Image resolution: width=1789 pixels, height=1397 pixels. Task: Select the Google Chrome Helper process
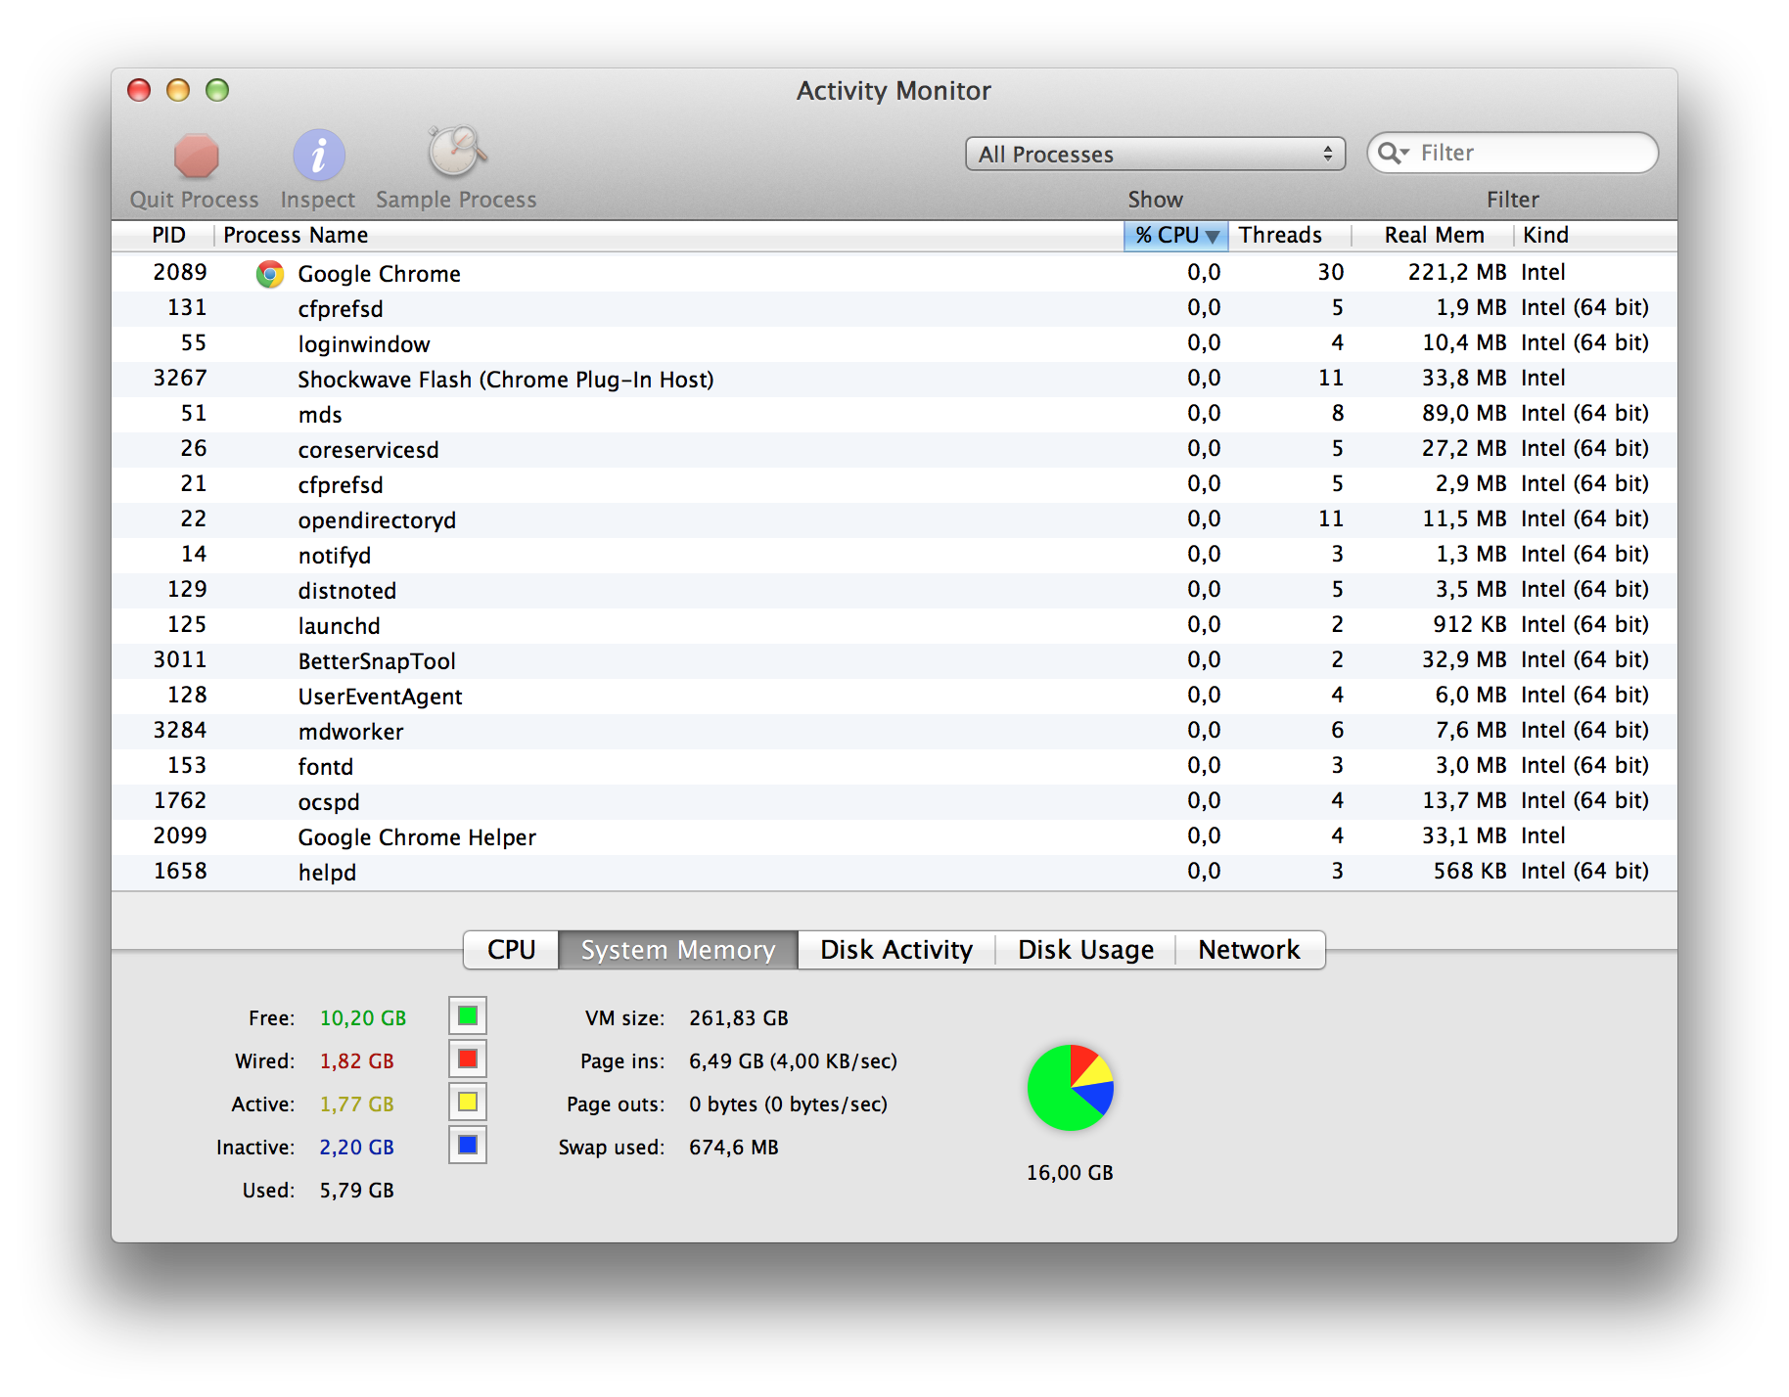click(894, 837)
